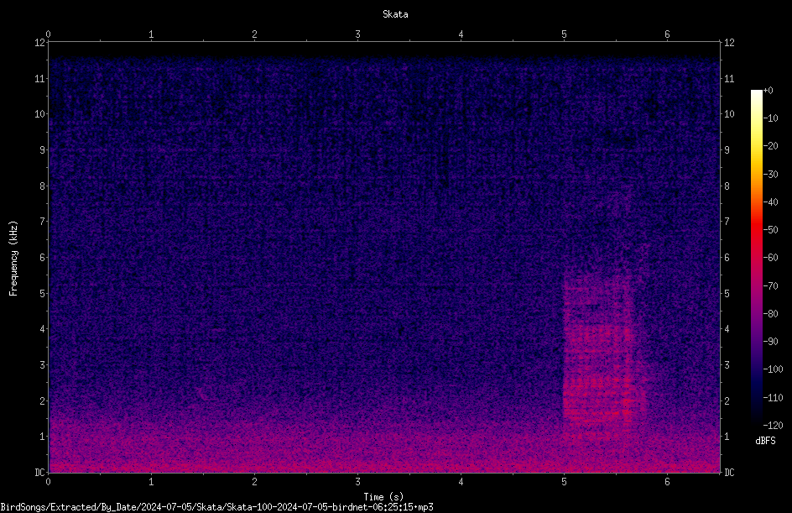The height and width of the screenshot is (513, 792).
Task: Click the "4" tick on the top time axis
Action: coord(461,34)
